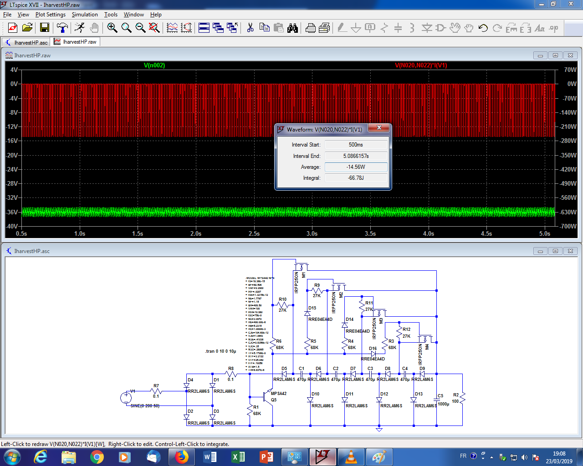This screenshot has width=583, height=466.
Task: Select Label Net tool
Action: pyautogui.click(x=370, y=28)
